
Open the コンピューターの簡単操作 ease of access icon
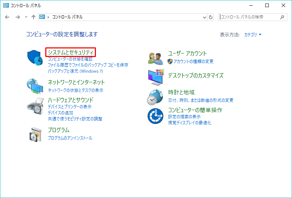[x=155, y=116]
